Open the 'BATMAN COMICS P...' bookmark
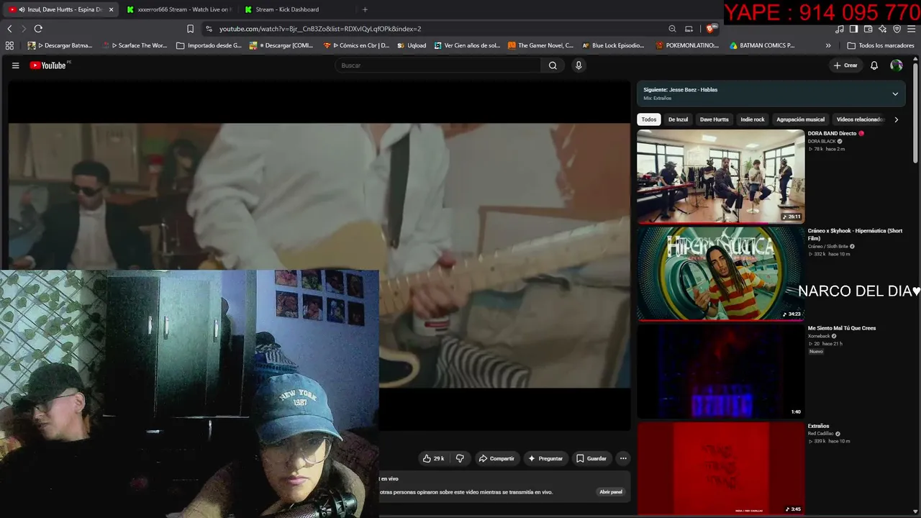Screen dimensions: 921x518 pos(762,45)
